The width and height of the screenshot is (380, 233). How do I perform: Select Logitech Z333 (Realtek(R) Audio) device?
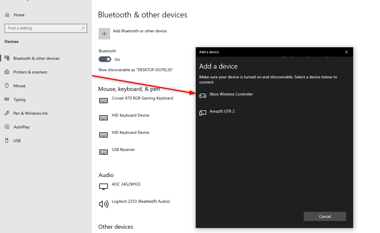coord(141,201)
